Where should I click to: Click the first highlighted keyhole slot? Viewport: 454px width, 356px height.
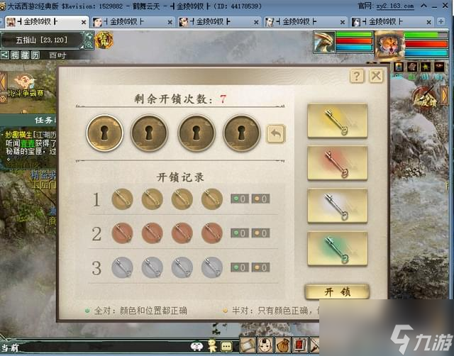pyautogui.click(x=104, y=133)
